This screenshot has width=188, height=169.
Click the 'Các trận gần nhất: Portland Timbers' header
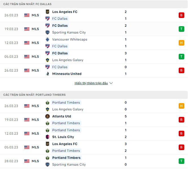[x=34, y=95]
